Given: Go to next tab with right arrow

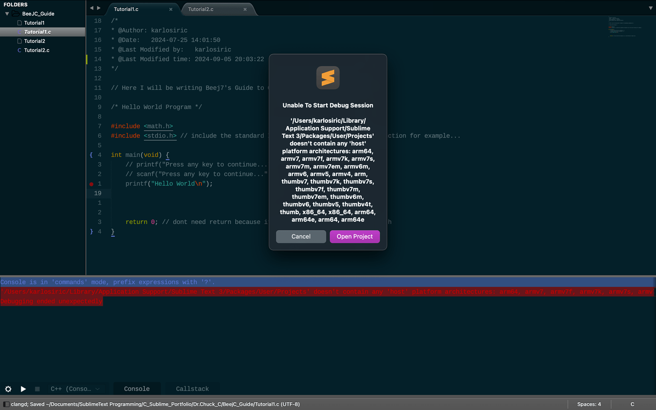Looking at the screenshot, I should coord(99,8).
